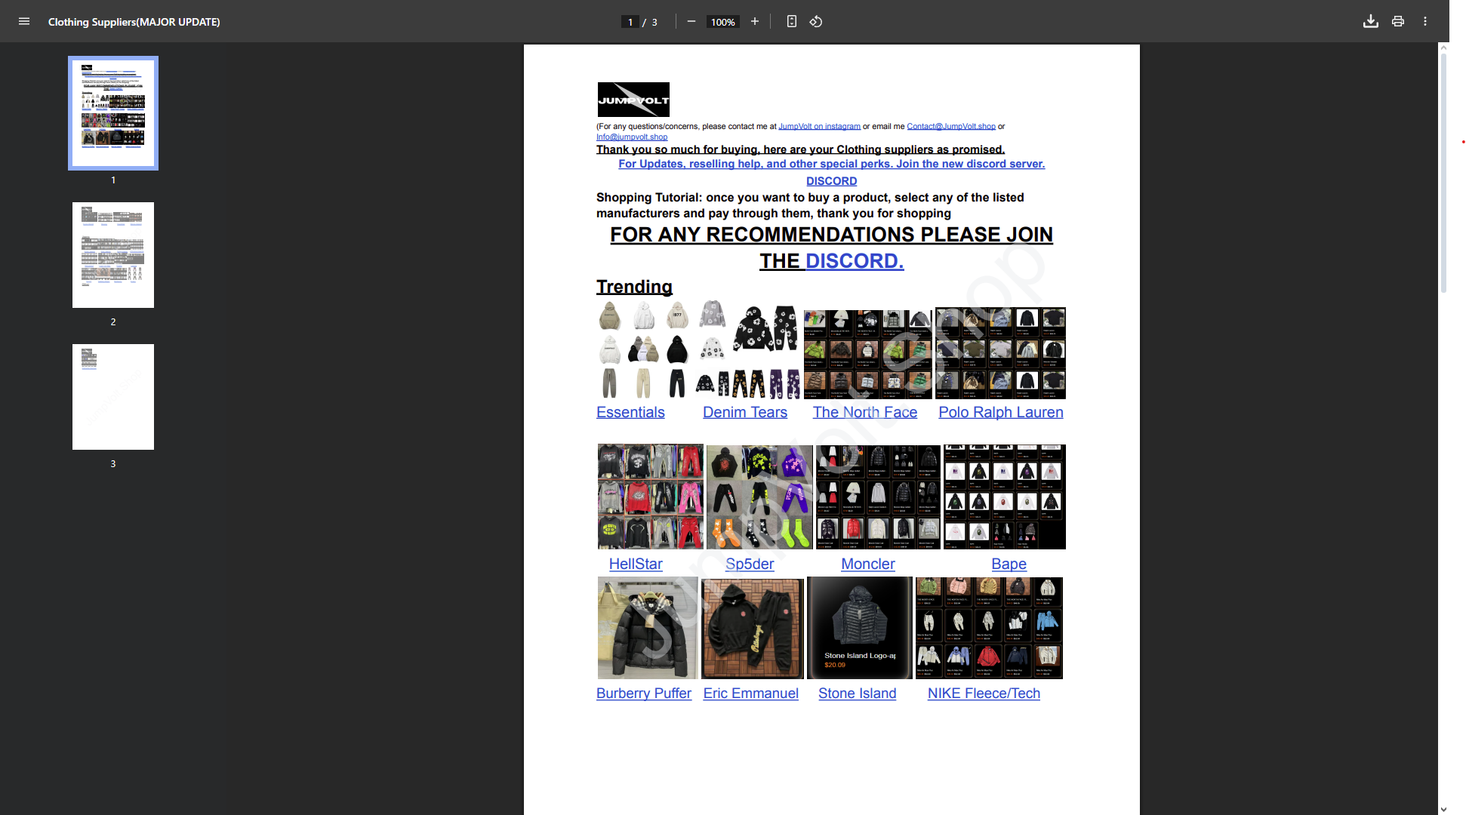Toggle the sidebar menu icon
The height and width of the screenshot is (815, 1466).
point(24,22)
